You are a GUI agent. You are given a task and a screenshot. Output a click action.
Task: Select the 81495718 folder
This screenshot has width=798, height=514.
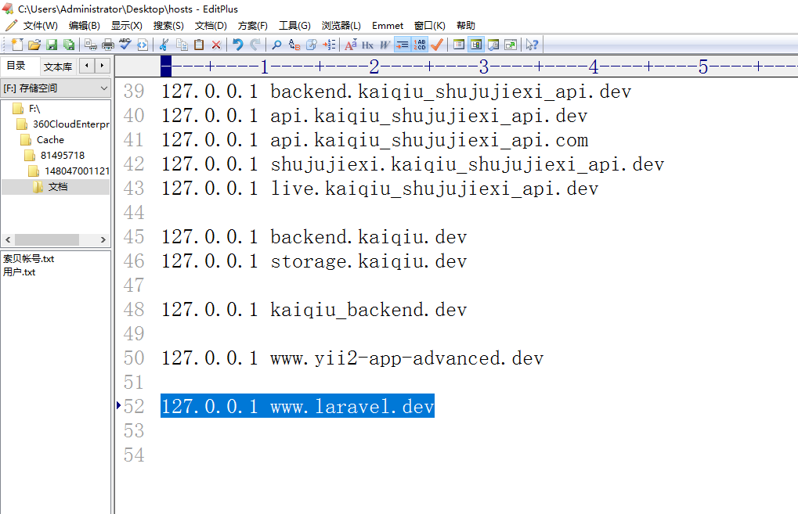coord(62,155)
